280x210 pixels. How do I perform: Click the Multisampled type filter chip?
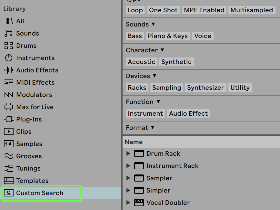pyautogui.click(x=252, y=10)
